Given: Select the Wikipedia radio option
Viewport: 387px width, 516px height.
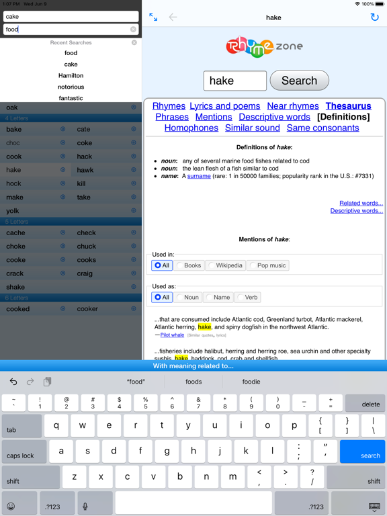Looking at the screenshot, I should (x=226, y=265).
